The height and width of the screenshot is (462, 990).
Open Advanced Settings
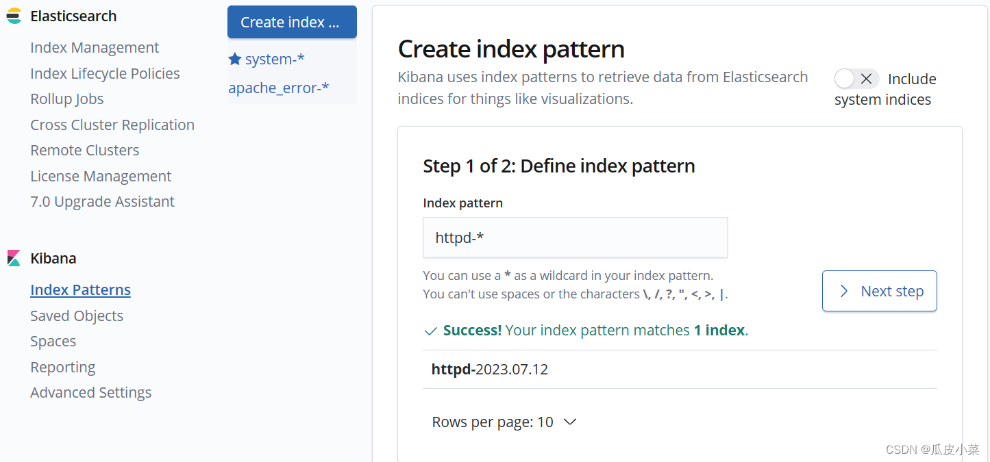pyautogui.click(x=91, y=392)
